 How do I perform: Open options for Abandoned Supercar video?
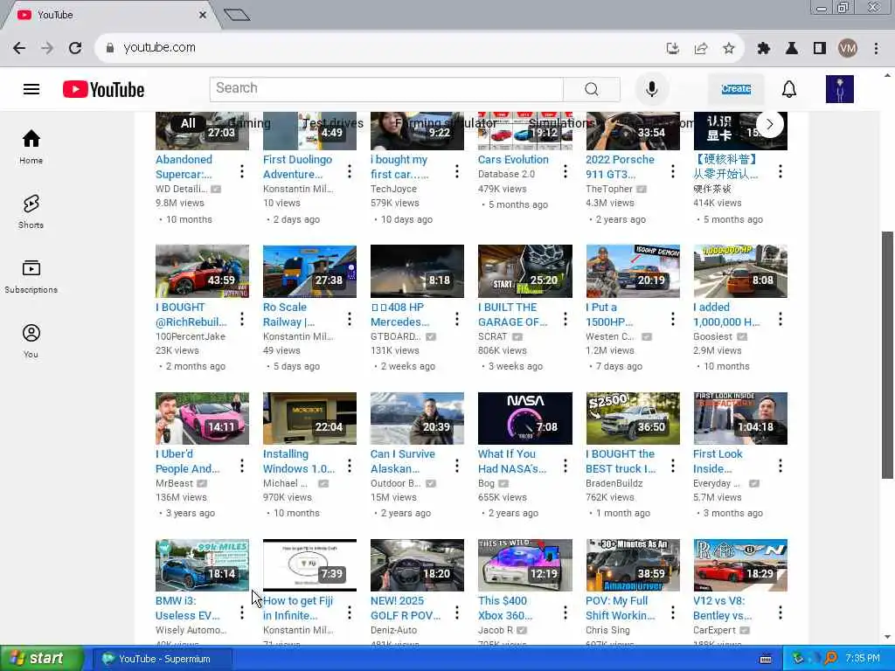pyautogui.click(x=242, y=171)
